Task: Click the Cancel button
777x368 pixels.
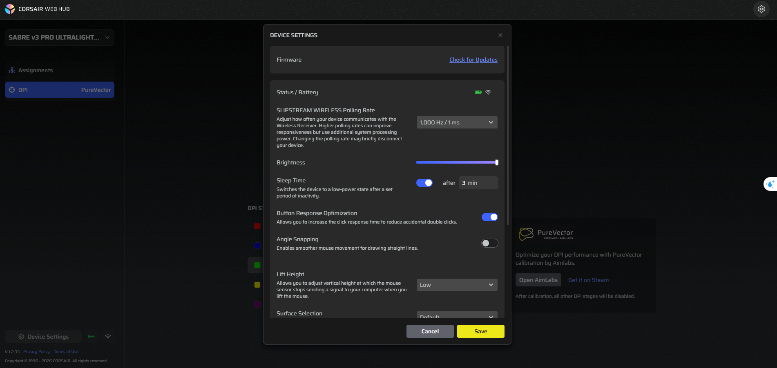Action: (430, 331)
